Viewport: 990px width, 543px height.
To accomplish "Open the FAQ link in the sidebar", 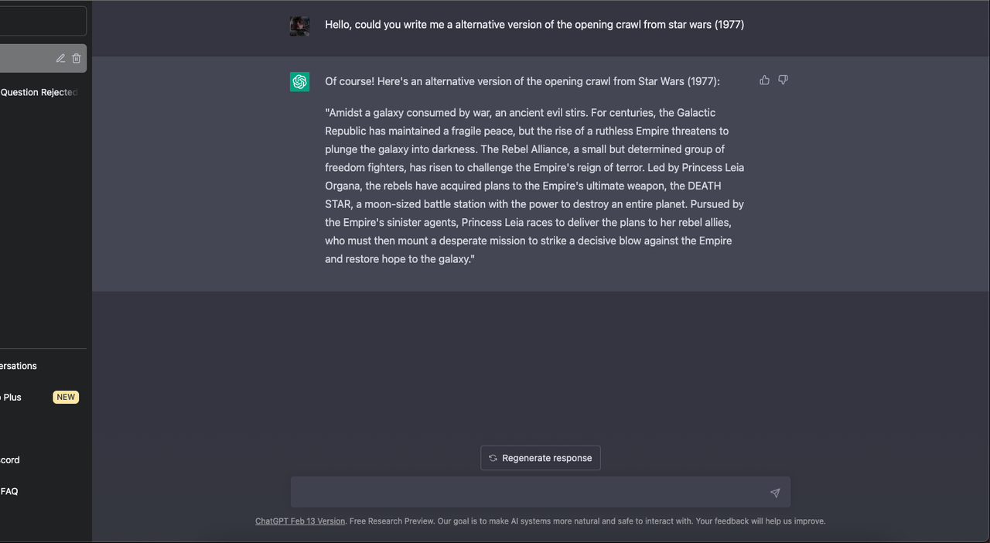I will tap(9, 491).
